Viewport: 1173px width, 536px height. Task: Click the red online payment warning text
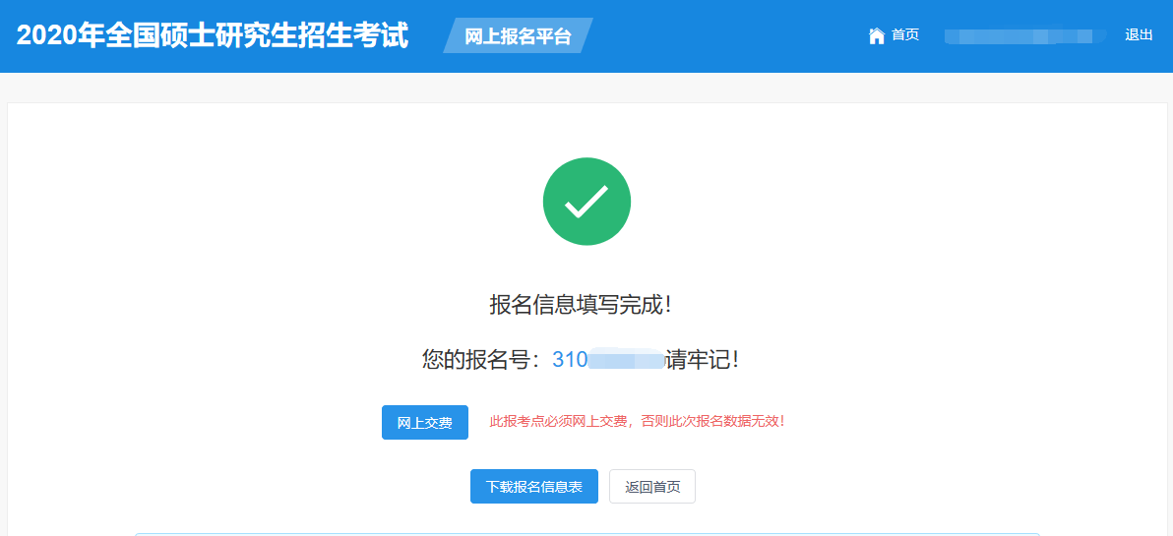(637, 422)
